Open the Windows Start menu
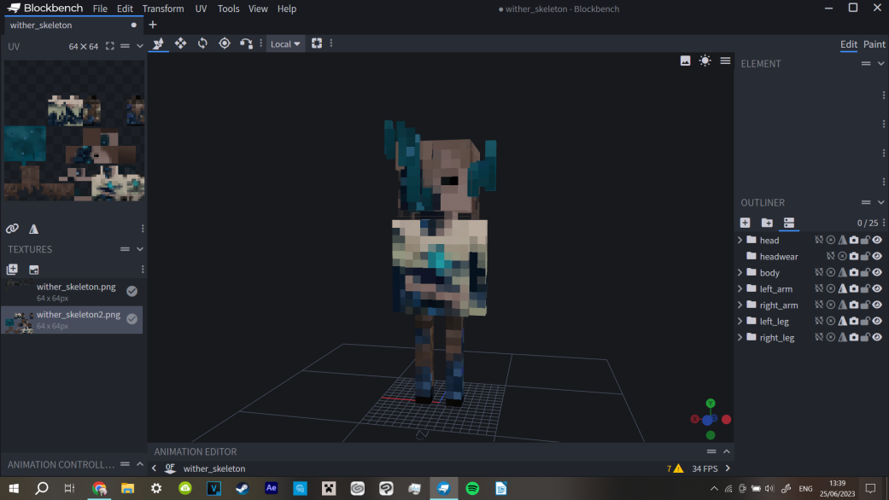The image size is (889, 500). coord(14,488)
